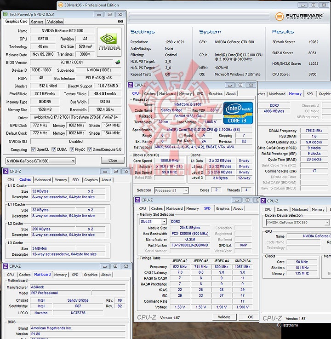Click the XMP-2134 timings column header
Image resolution: width=331 pixels, height=339 pixels.
(242, 261)
